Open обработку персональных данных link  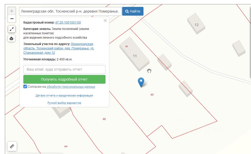pos(71,87)
